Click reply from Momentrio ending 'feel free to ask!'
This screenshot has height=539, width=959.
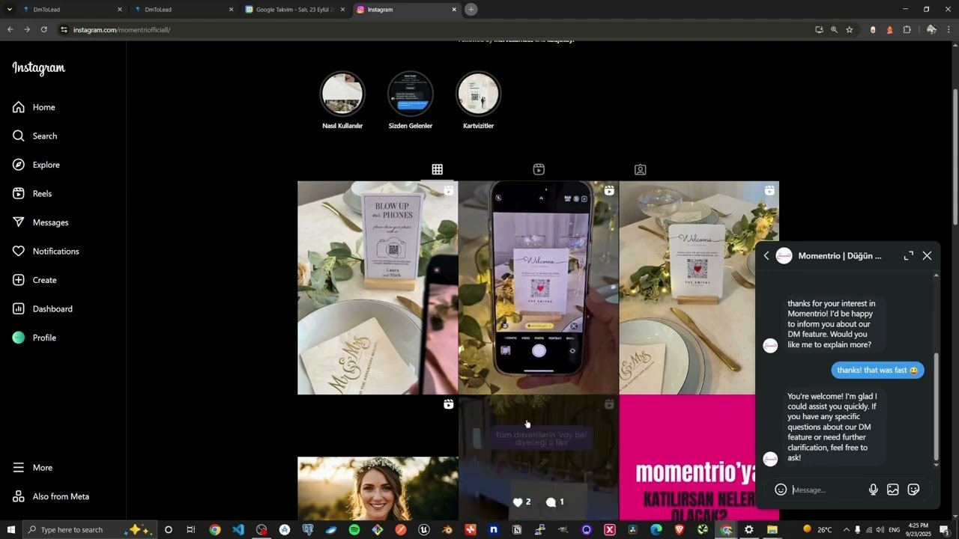click(x=833, y=427)
